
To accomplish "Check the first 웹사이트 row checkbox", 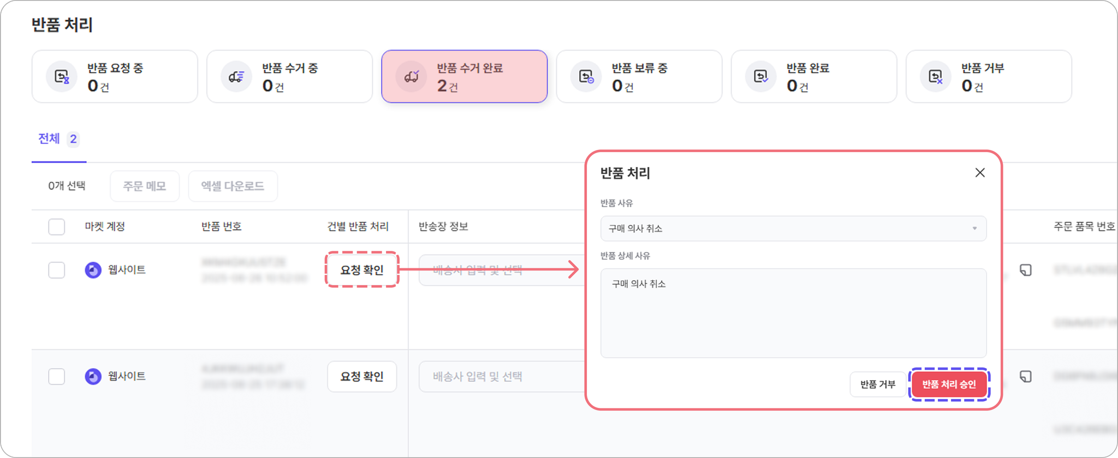I will [57, 270].
